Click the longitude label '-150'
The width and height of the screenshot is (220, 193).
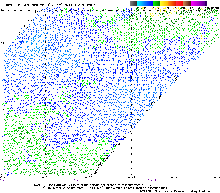pyautogui.click(x=3, y=177)
